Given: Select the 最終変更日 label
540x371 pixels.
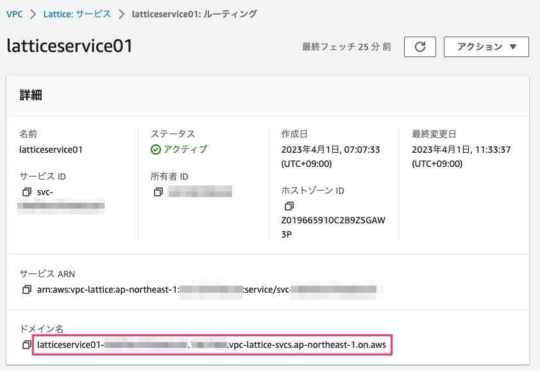Looking at the screenshot, I should 434,134.
